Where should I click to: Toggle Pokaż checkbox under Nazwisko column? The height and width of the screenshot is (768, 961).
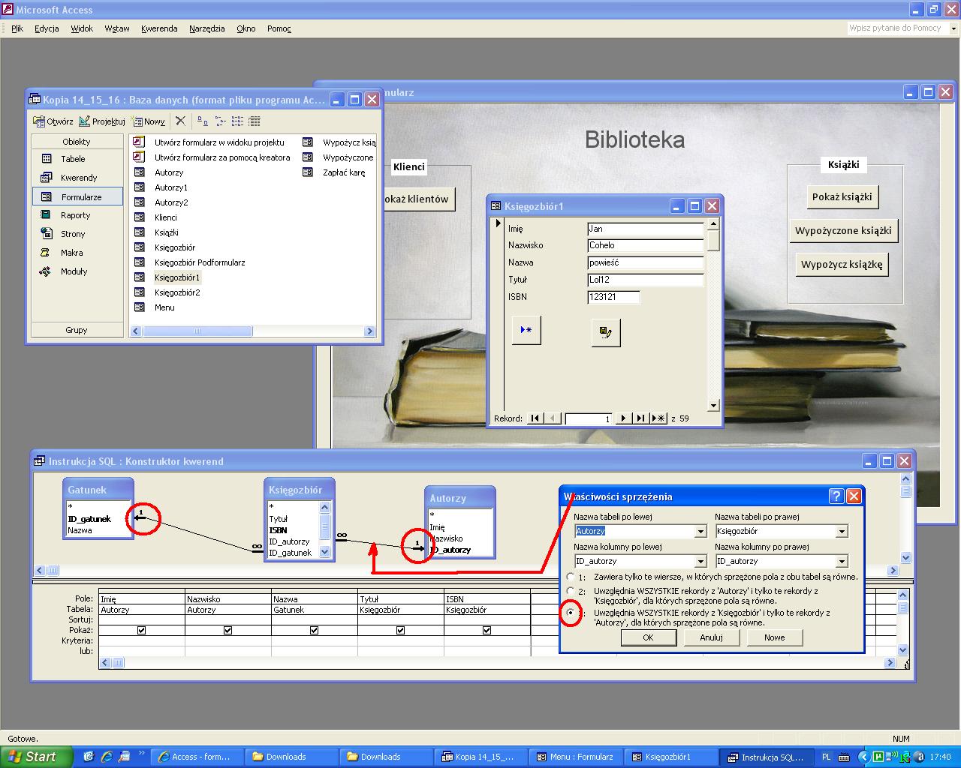click(x=227, y=631)
